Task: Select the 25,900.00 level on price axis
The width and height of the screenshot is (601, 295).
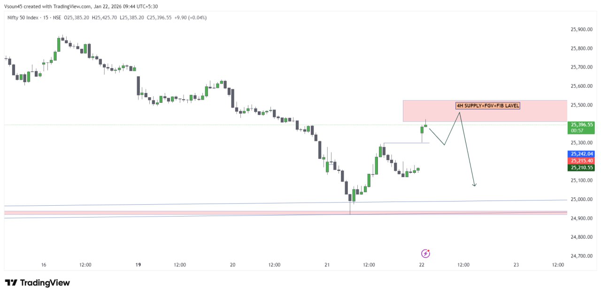Action: pos(581,29)
